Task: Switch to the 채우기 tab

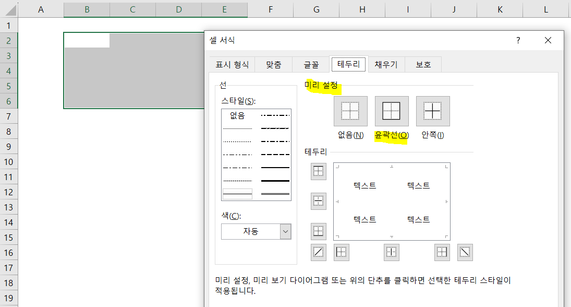Action: tap(386, 64)
